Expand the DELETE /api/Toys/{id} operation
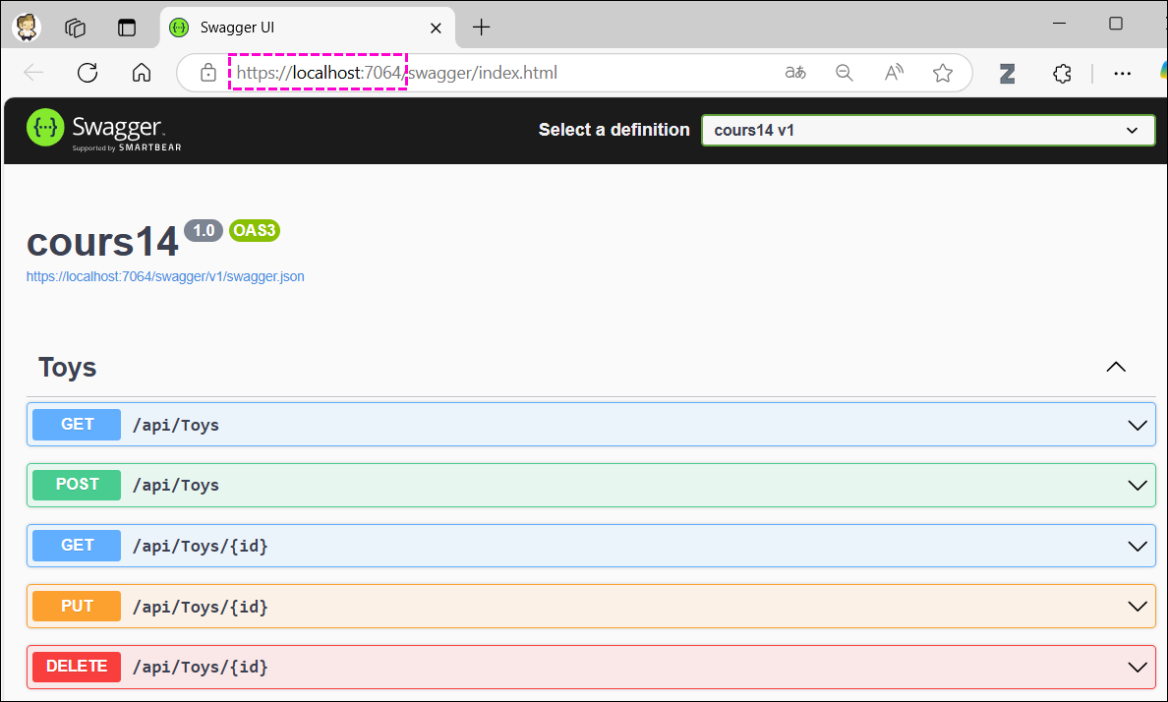The image size is (1168, 702). point(1138,667)
